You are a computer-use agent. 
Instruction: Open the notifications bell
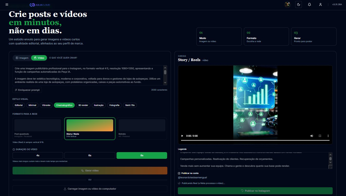(x=310, y=4)
